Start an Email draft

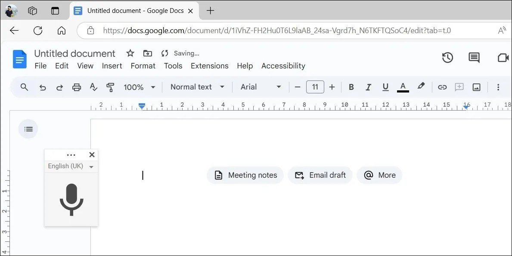point(320,175)
